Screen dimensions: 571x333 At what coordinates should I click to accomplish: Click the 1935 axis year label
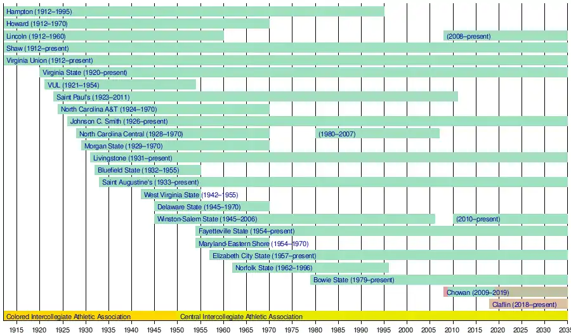point(108,329)
